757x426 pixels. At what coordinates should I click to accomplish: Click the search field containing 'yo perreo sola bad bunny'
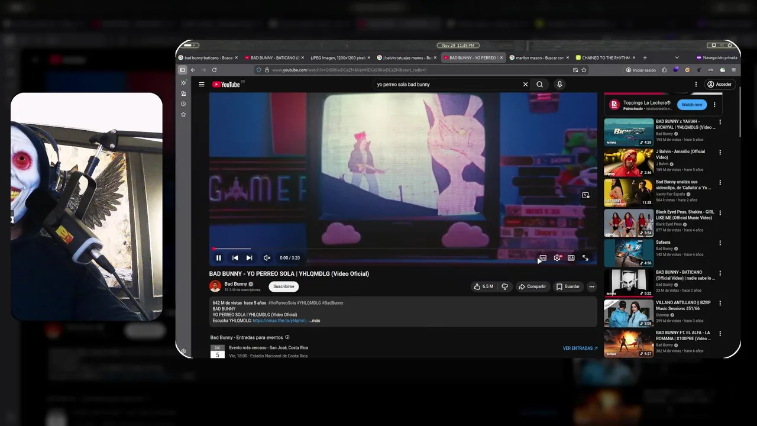click(447, 85)
